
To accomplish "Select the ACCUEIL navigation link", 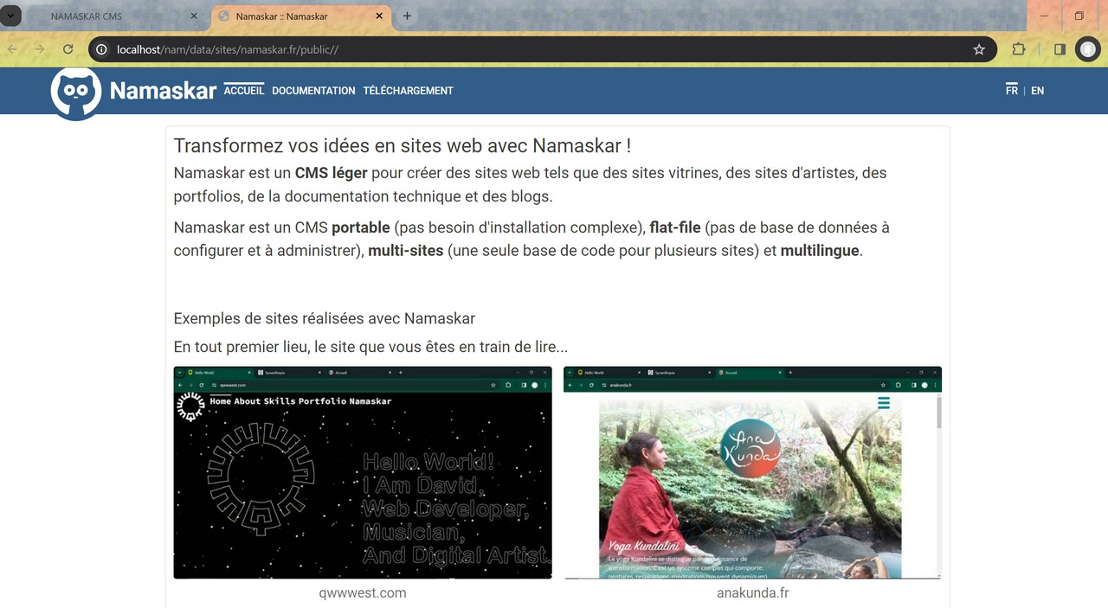I will coord(243,90).
